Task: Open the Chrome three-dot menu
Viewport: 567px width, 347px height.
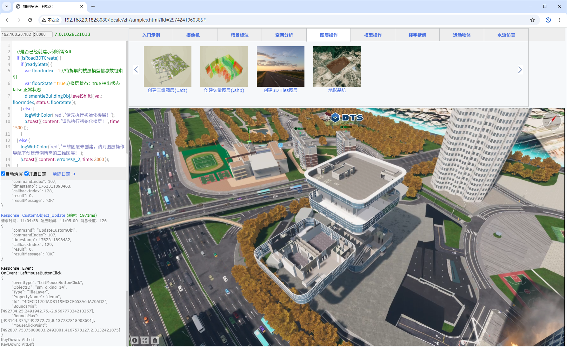Action: pyautogui.click(x=560, y=20)
